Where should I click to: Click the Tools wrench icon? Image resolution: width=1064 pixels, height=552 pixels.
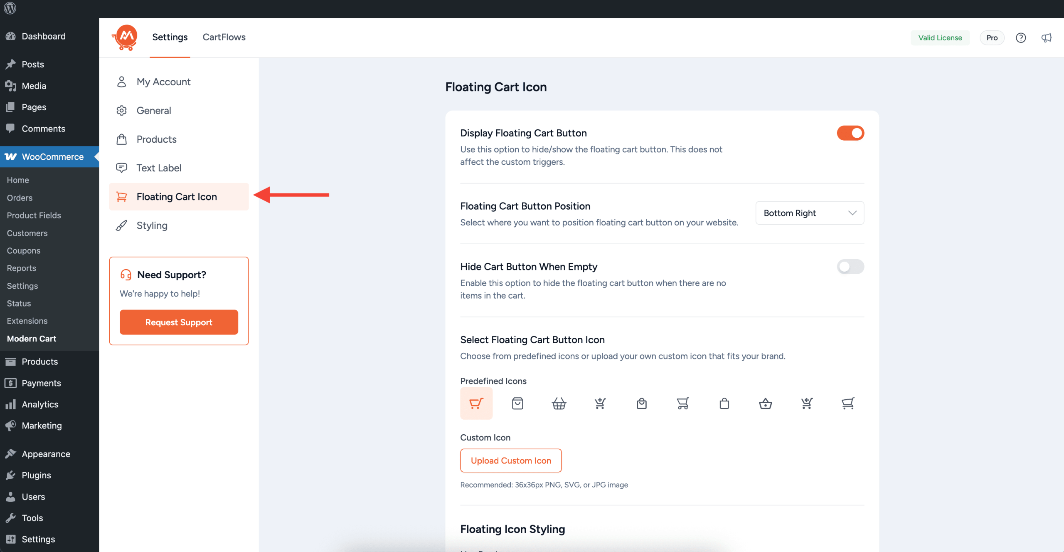(11, 518)
